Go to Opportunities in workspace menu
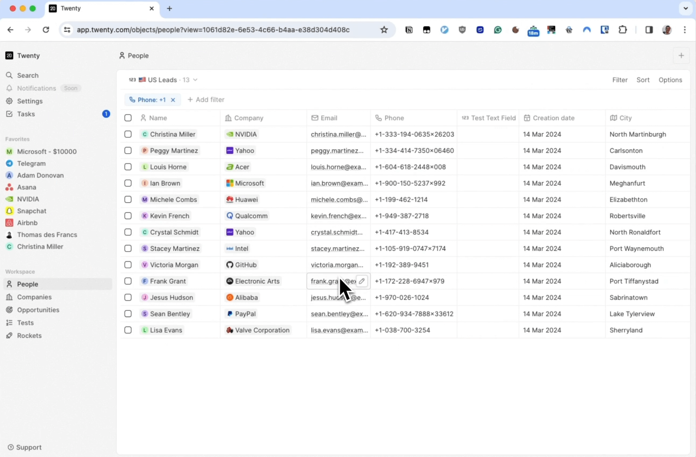Screen dimensions: 696x457 coord(58,310)
